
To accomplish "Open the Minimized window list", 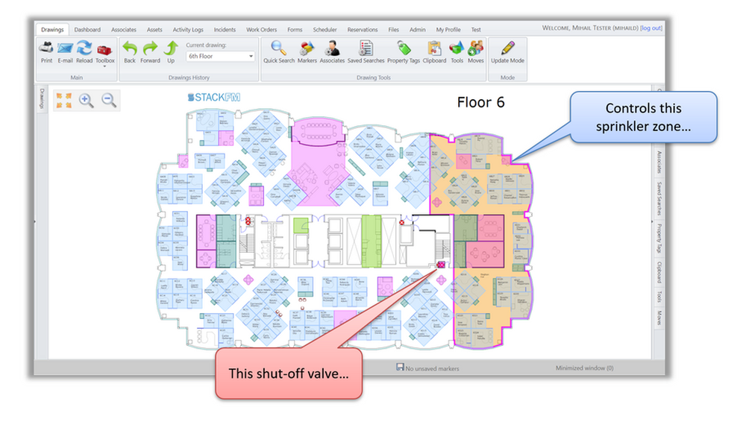I will (584, 368).
